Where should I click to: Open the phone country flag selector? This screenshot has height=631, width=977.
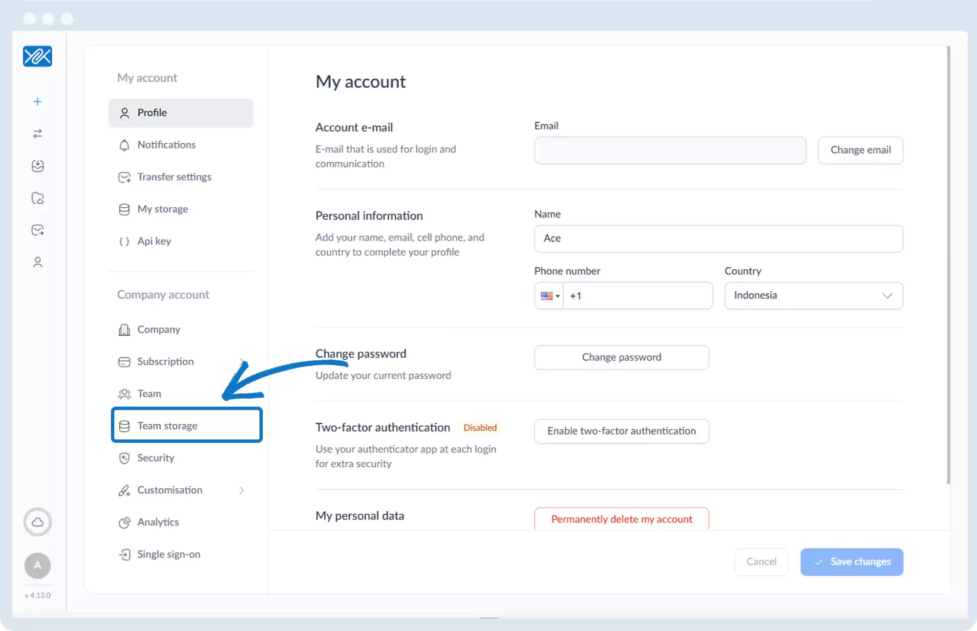tap(550, 296)
